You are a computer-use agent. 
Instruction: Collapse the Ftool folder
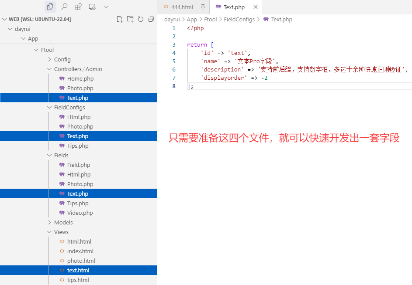36,50
